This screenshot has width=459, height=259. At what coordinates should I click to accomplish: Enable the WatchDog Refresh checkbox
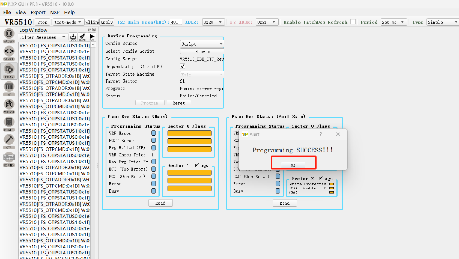353,22
